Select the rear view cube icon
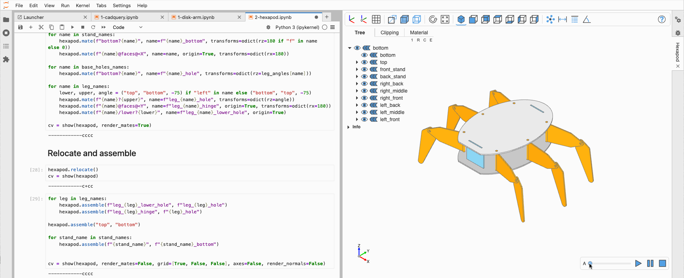684x278 pixels. pyautogui.click(x=486, y=19)
